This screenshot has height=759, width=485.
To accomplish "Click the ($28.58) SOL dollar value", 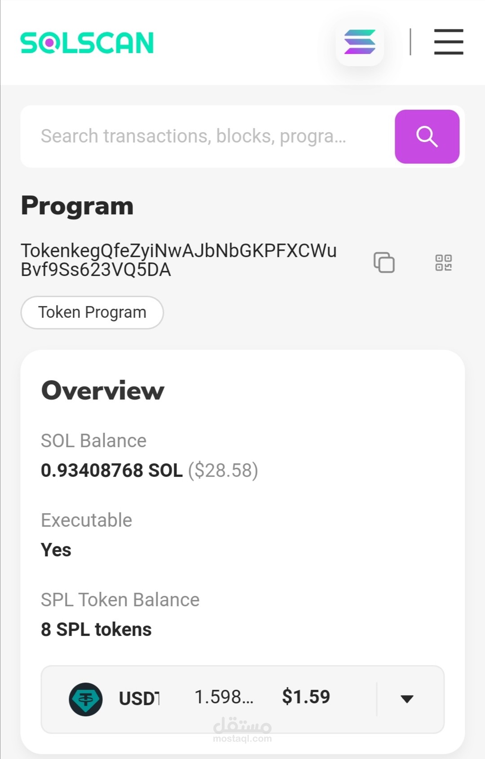I will 223,470.
